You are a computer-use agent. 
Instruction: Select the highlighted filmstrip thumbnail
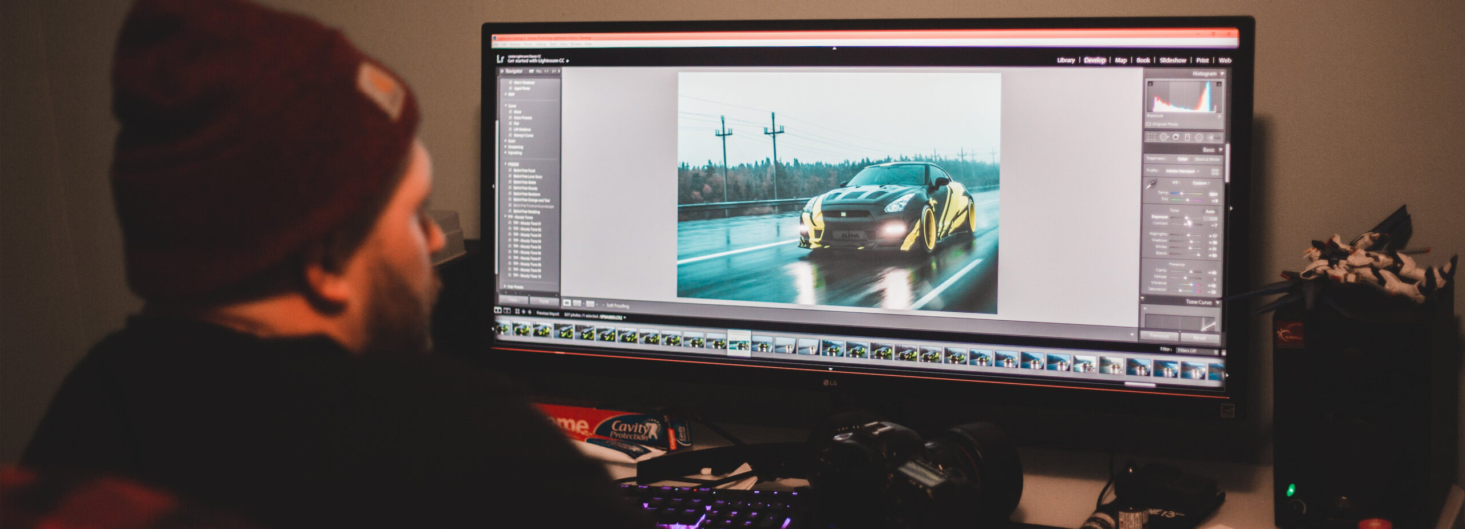(739, 343)
